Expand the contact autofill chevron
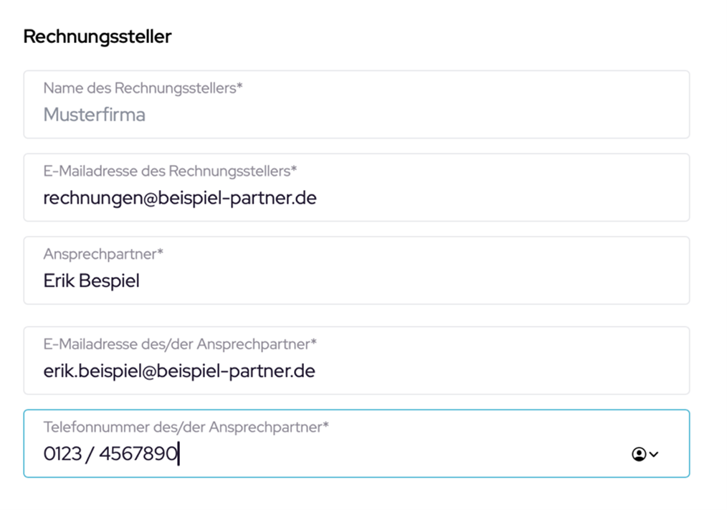 tap(654, 454)
